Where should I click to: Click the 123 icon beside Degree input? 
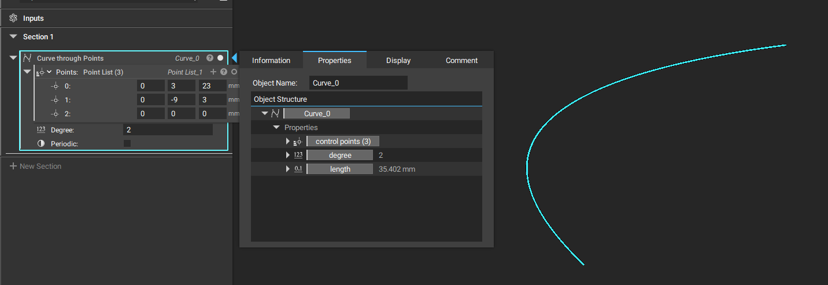tap(41, 129)
